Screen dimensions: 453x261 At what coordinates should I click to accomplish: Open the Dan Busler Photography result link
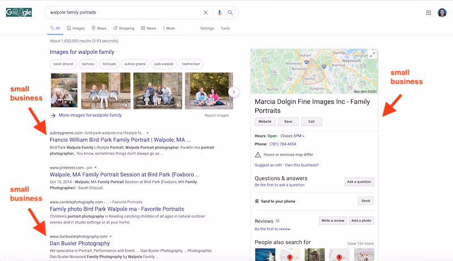(x=80, y=243)
